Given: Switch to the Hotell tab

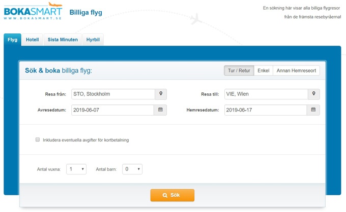Looking at the screenshot, I should [32, 40].
